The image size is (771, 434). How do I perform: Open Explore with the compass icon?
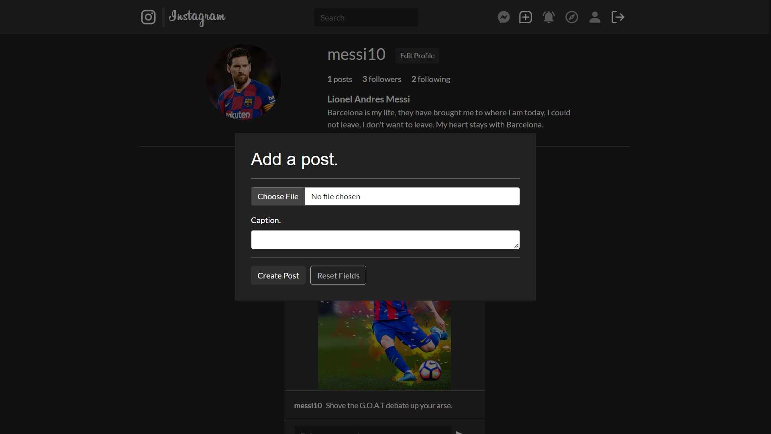pyautogui.click(x=572, y=17)
